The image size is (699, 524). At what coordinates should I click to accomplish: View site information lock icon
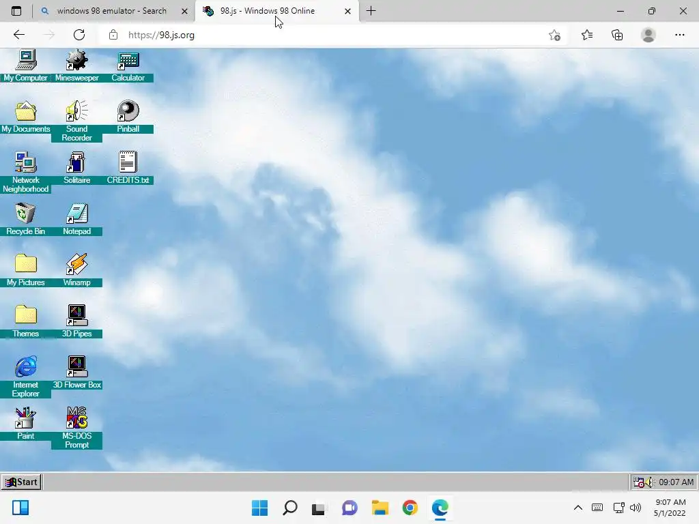[x=113, y=35]
